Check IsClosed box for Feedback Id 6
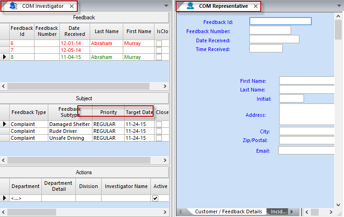Viewport: 344px width, 217px height. (x=159, y=43)
